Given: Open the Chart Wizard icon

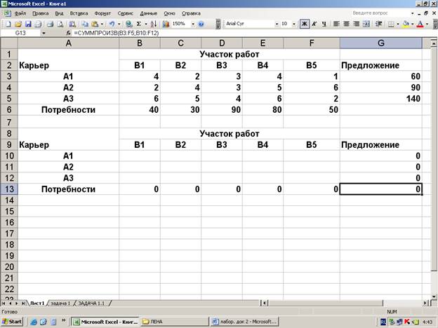Looking at the screenshot, I should point(166,25).
